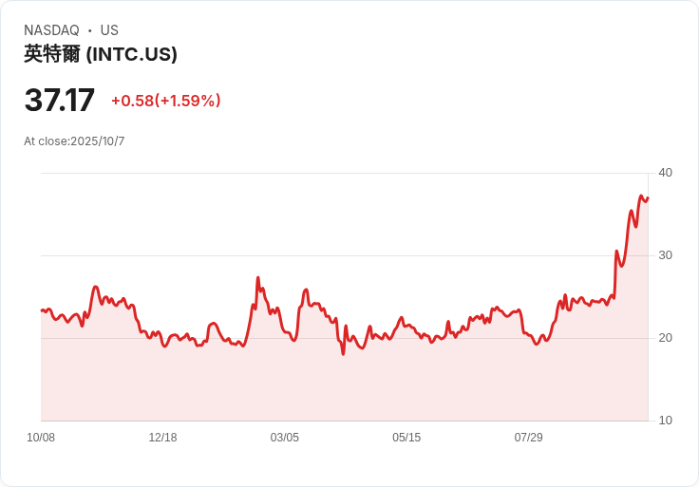Click the chart line's lowest dip
Viewport: 699px width, 487px height.
pyautogui.click(x=343, y=354)
